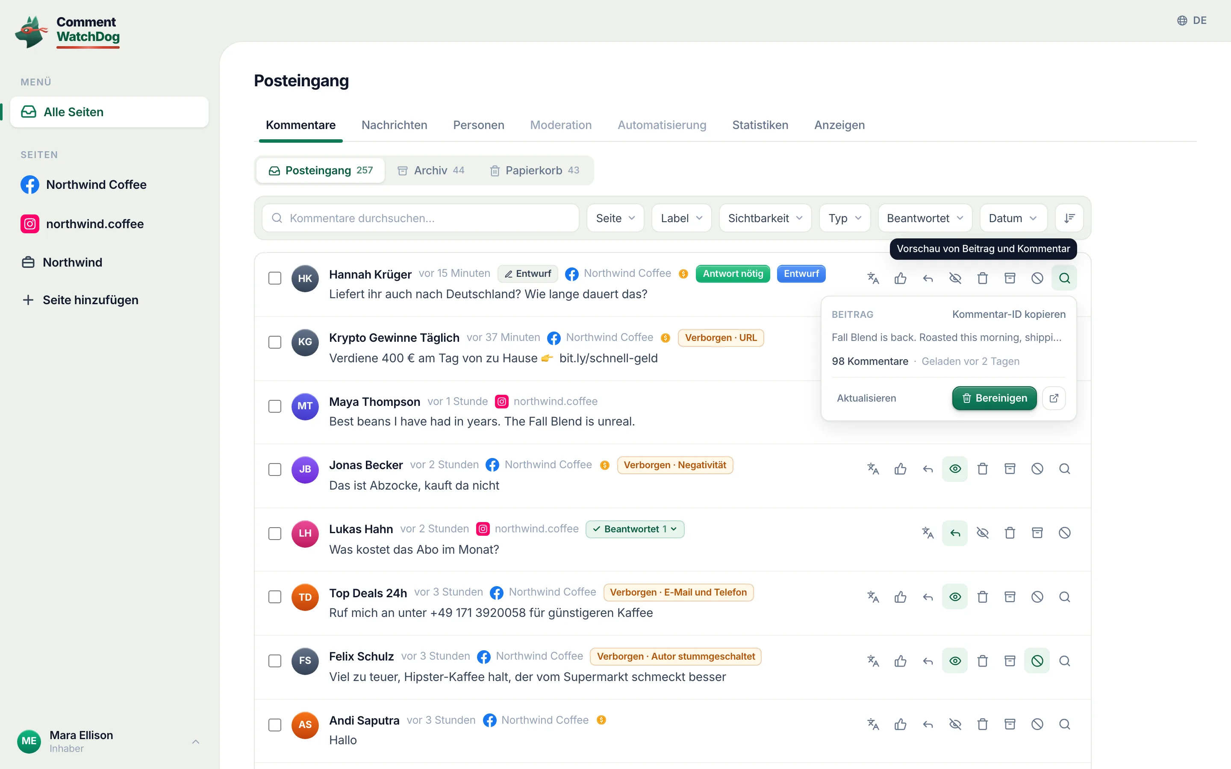Check Maya Thompson's comment
Viewport: 1231px width, 769px height.
point(275,406)
